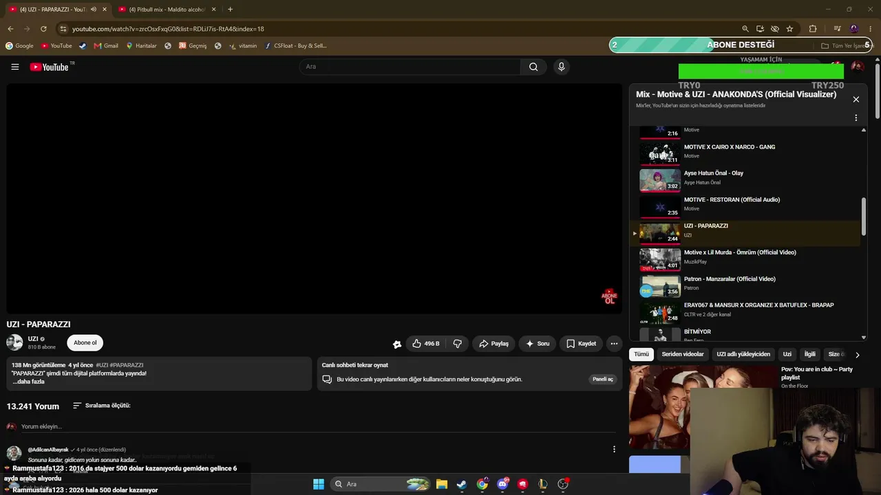
Task: Open a new browser tab
Action: (230, 10)
